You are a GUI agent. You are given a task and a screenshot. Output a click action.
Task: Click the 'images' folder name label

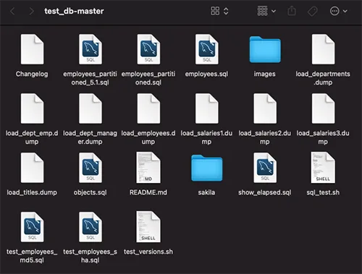click(x=265, y=74)
